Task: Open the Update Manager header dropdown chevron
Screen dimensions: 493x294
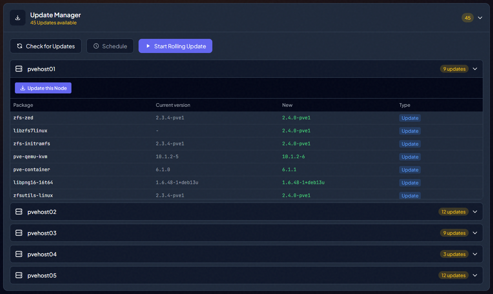Action: click(480, 18)
